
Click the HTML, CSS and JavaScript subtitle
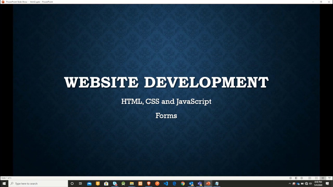pyautogui.click(x=166, y=101)
